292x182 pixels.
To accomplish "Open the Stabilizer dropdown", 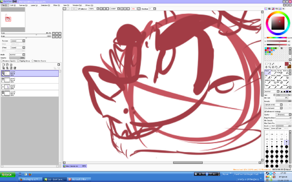I will (155, 9).
